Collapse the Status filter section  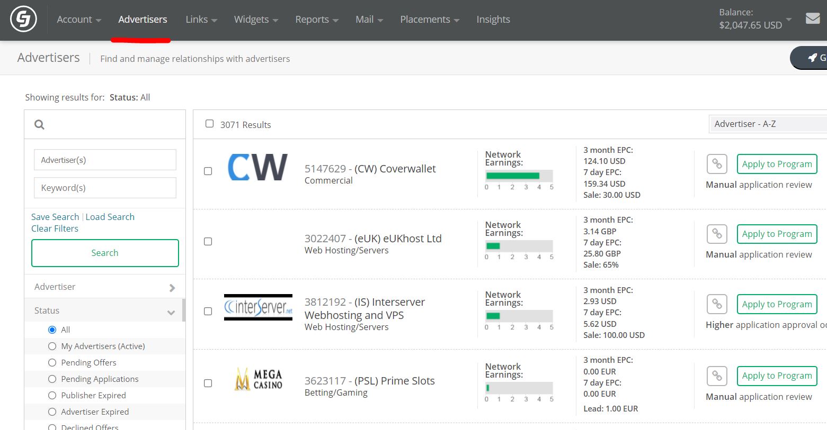tap(105, 310)
